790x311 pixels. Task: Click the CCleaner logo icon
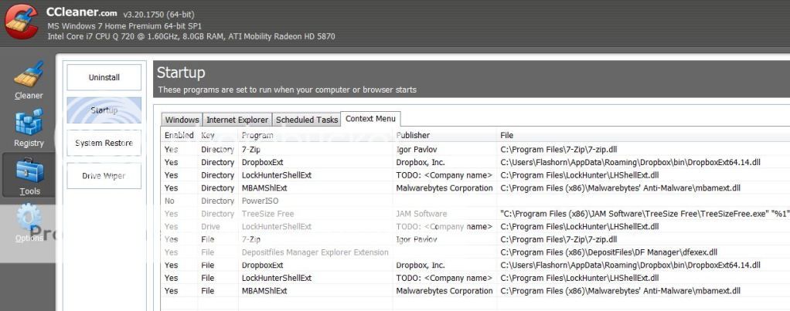coord(22,21)
